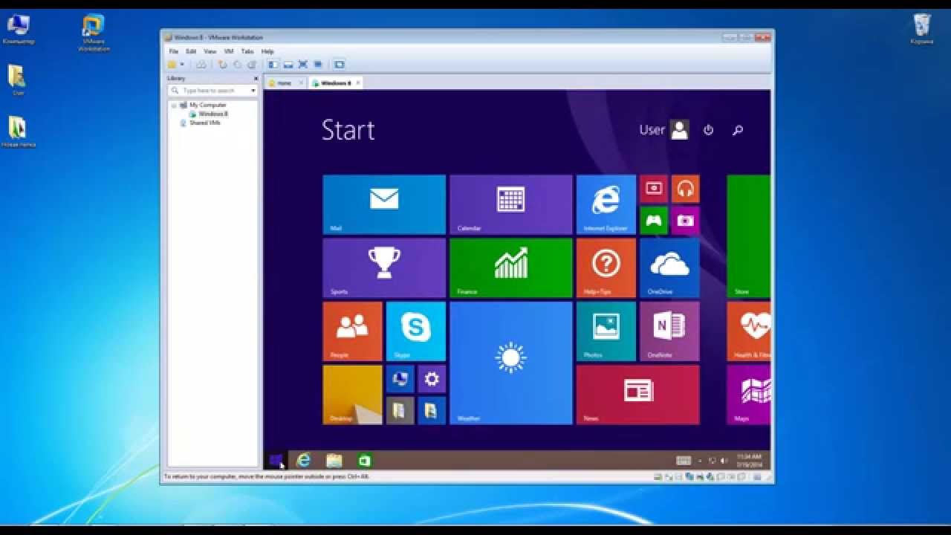Open the Maps tile
The image size is (951, 535).
click(x=748, y=395)
